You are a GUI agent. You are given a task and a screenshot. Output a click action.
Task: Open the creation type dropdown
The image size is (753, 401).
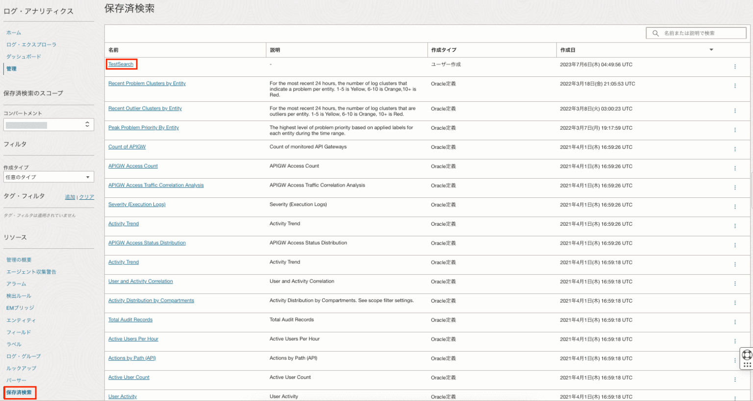pos(49,177)
